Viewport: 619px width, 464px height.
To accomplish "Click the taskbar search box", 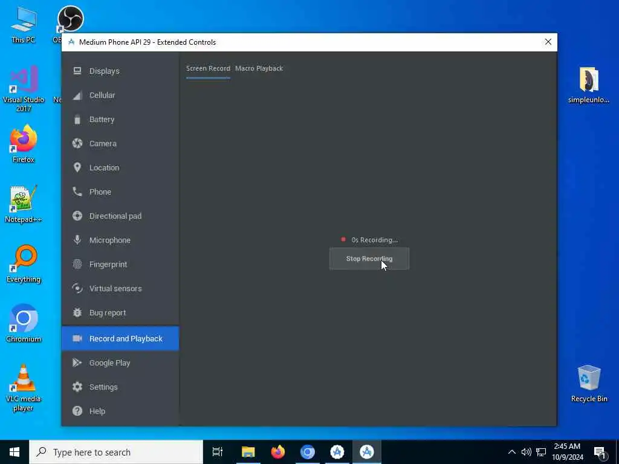I will click(x=116, y=452).
